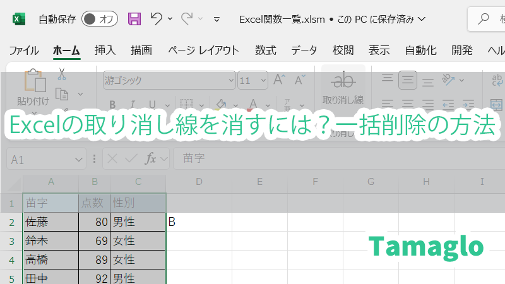Open the font name dropdown 游ゴシック
This screenshot has width=505, height=284.
[231, 80]
